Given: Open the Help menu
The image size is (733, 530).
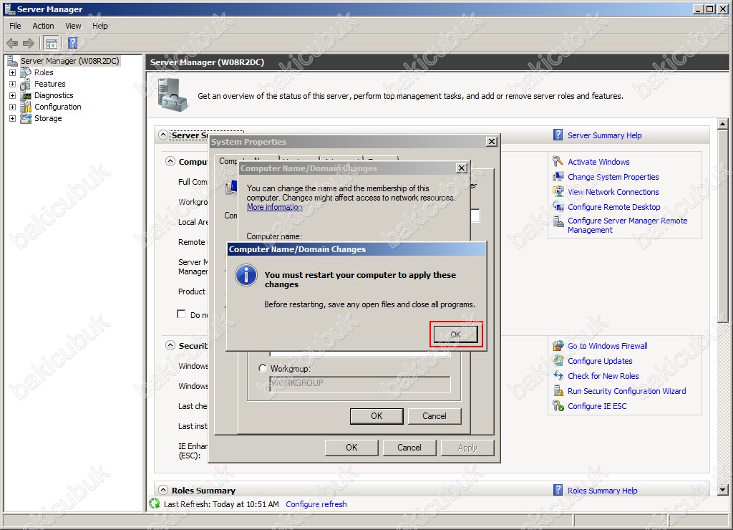Looking at the screenshot, I should click(x=100, y=26).
